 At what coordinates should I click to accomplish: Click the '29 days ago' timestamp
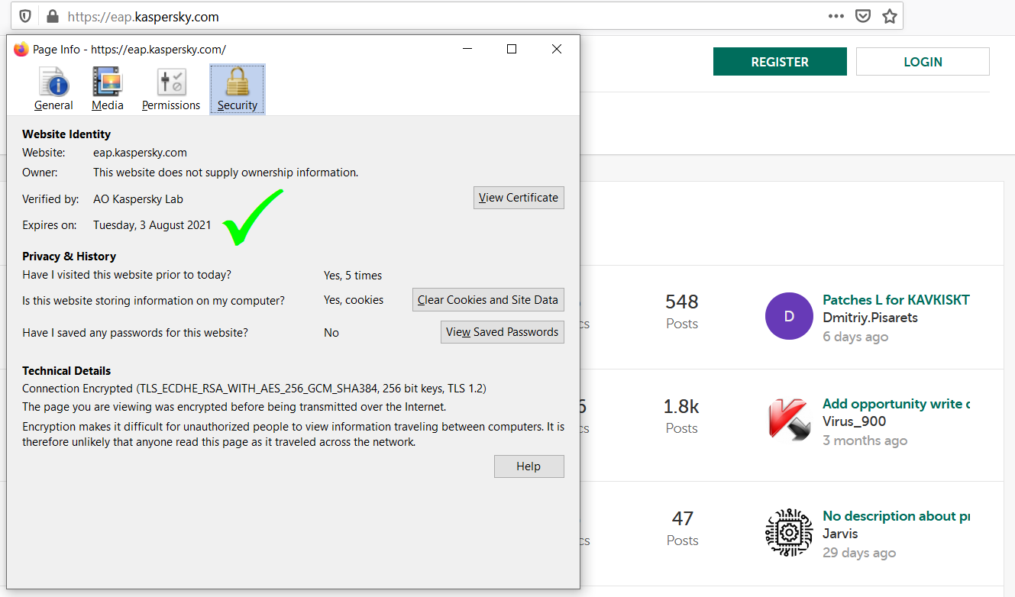point(859,553)
